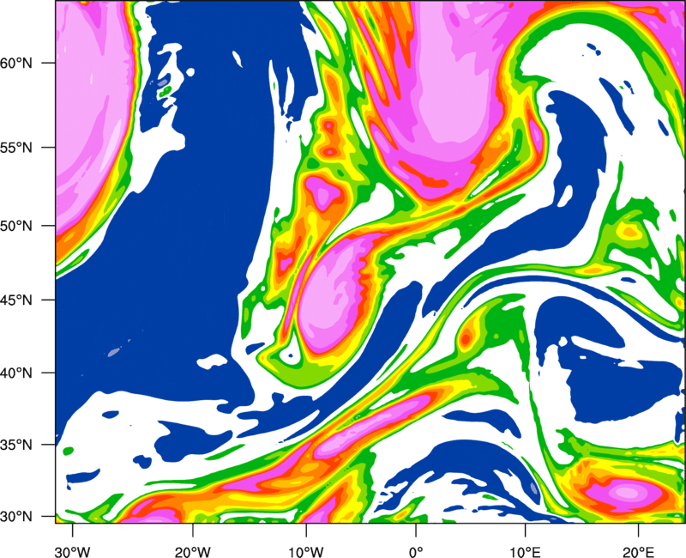Click the 20°E axis tick mark
The image size is (686, 558).
[x=638, y=530]
